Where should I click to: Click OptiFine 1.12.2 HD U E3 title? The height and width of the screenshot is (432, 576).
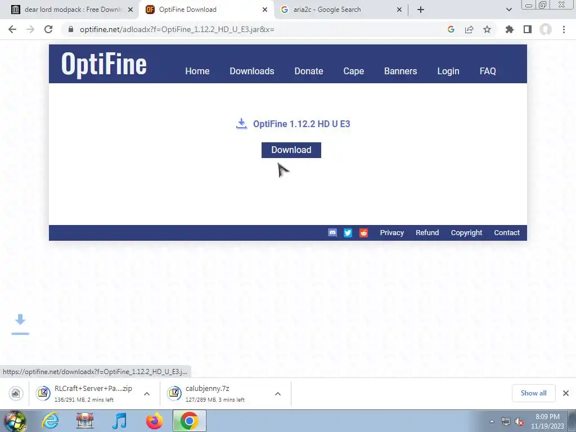pyautogui.click(x=301, y=124)
